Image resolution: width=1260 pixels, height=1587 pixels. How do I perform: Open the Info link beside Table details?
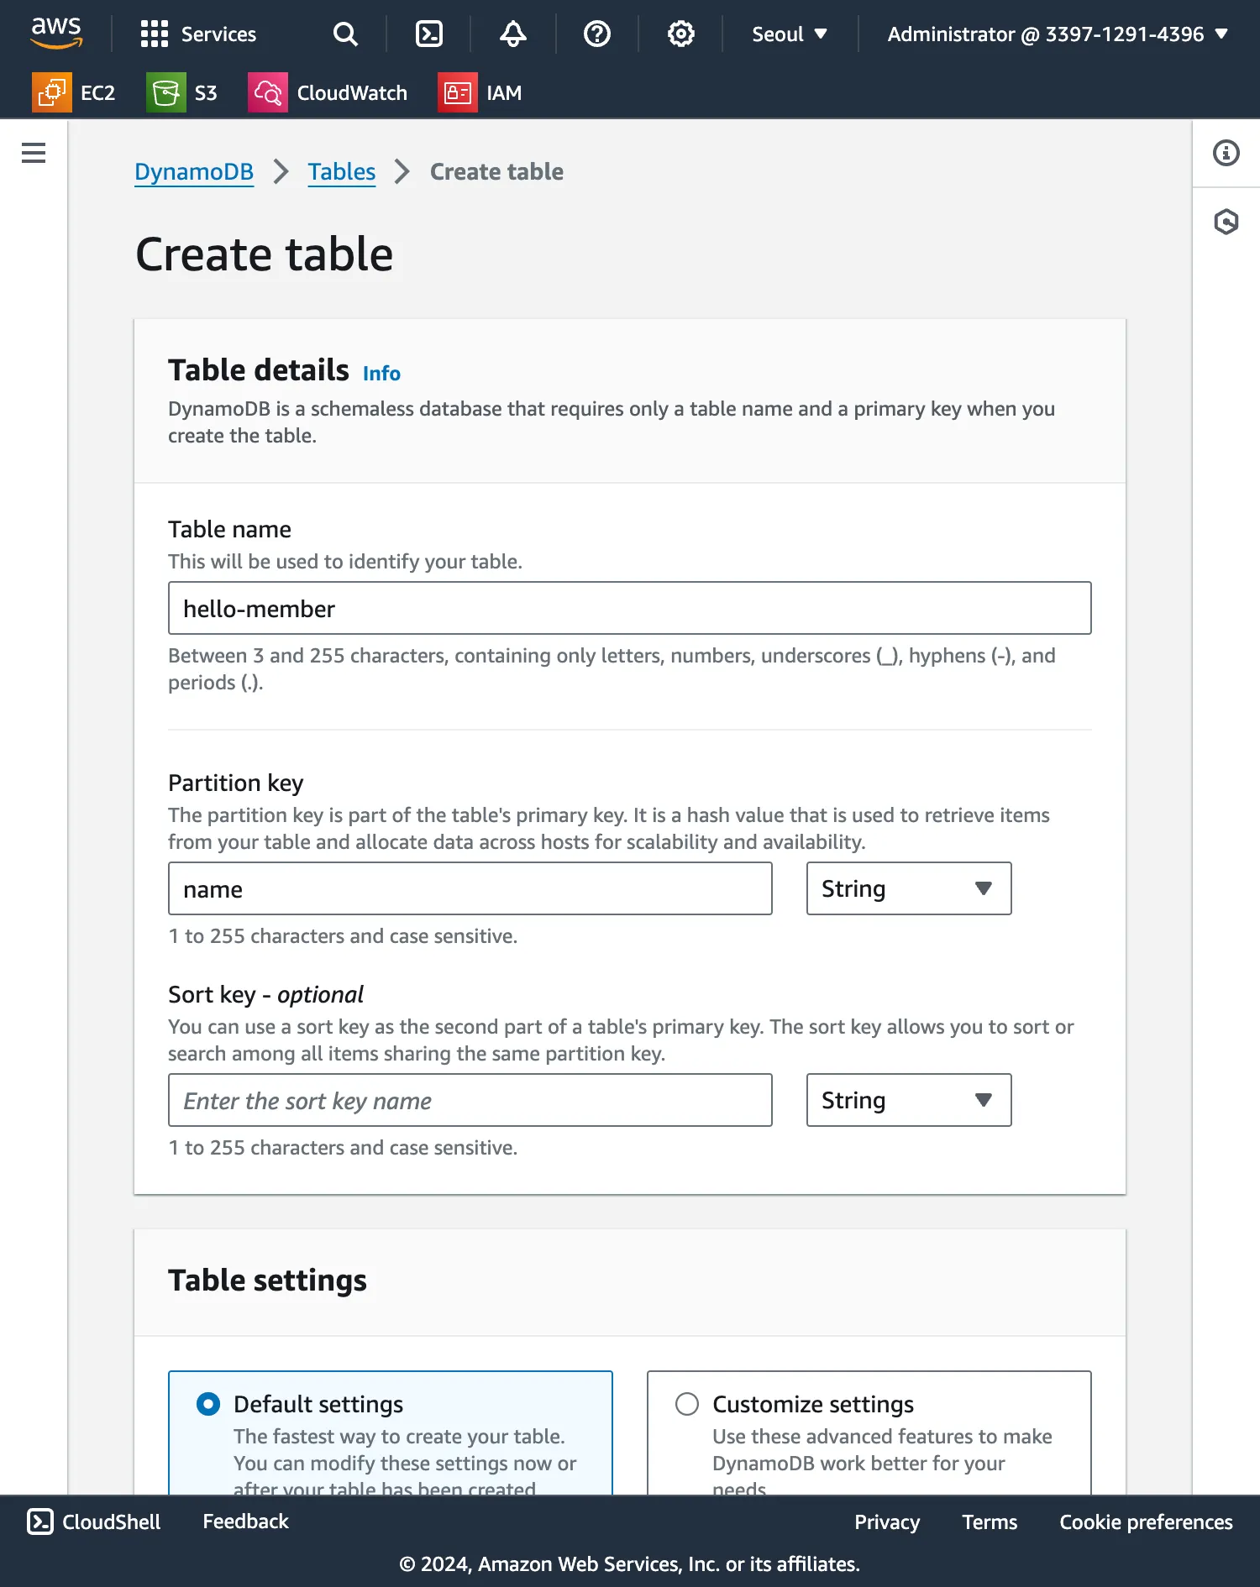(x=381, y=374)
